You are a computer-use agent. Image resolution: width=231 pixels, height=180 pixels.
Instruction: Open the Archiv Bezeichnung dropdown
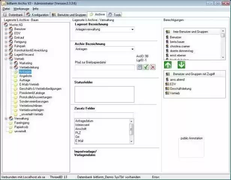click(133, 49)
